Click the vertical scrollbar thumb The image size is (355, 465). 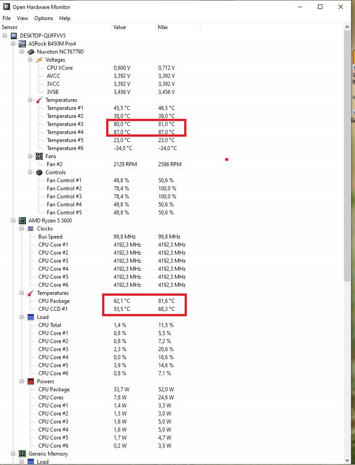coord(347,156)
